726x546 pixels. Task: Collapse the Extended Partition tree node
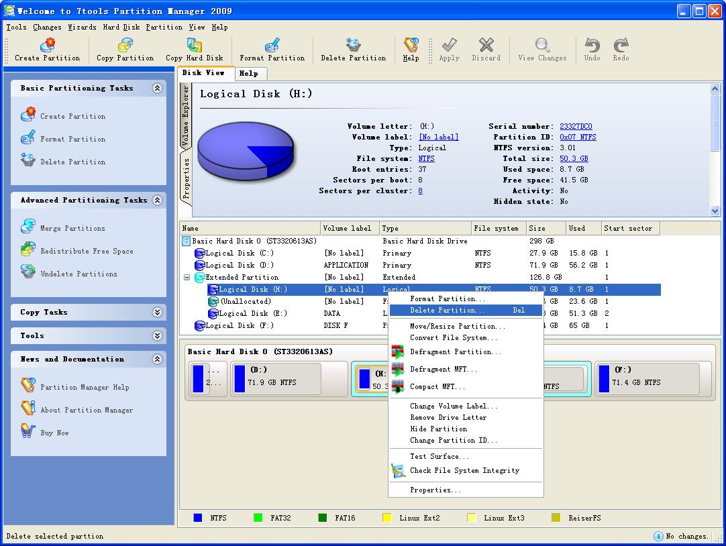pos(187,278)
